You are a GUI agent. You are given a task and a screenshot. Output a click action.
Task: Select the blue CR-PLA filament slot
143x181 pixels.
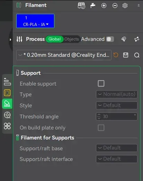point(35,21)
